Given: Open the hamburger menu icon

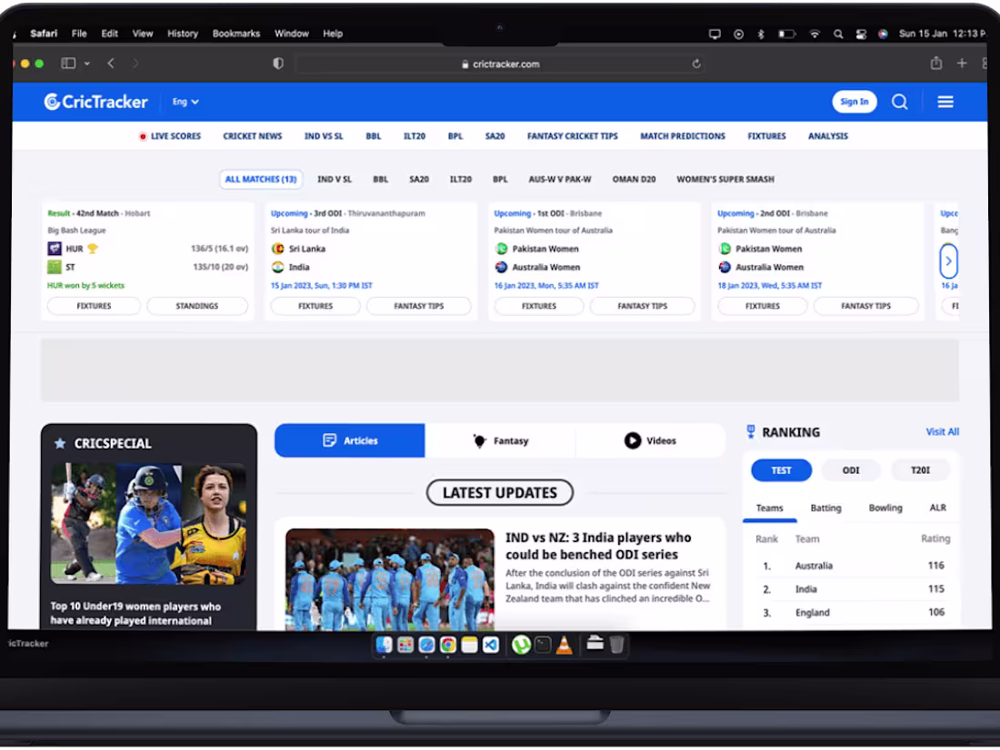Looking at the screenshot, I should click(945, 102).
